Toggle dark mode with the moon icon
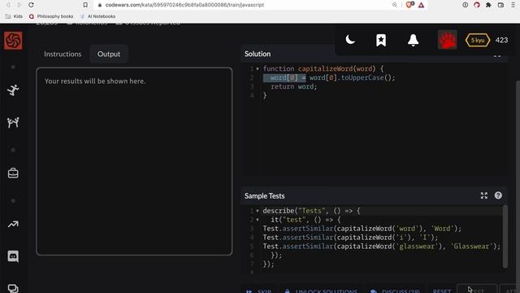520x293 pixels. [350, 40]
